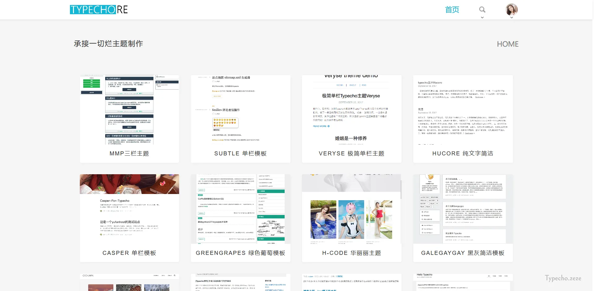
Task: Open the VERYSE theme preview thumbnail
Action: pyautogui.click(x=351, y=110)
